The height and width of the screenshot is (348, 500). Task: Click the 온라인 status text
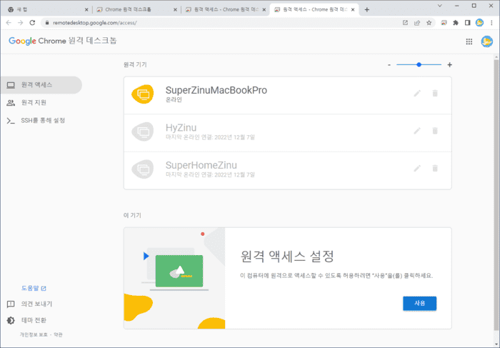(174, 100)
